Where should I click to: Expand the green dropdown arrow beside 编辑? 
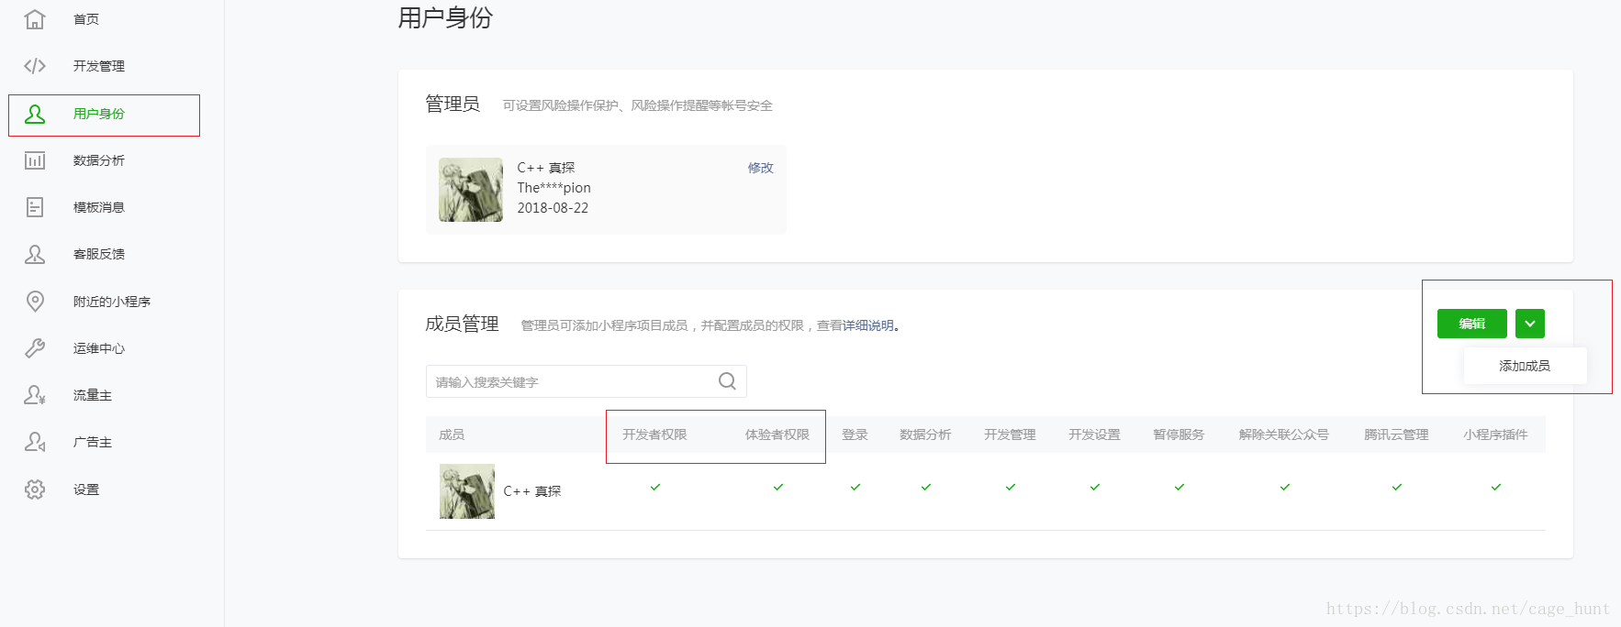click(1530, 324)
